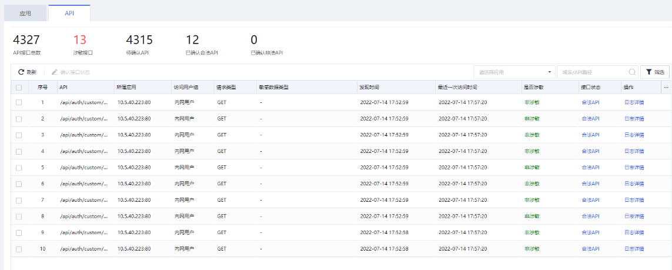Image resolution: width=672 pixels, height=270 pixels.
Task: Click the red 13 涉敏接口 statistic
Action: click(83, 45)
